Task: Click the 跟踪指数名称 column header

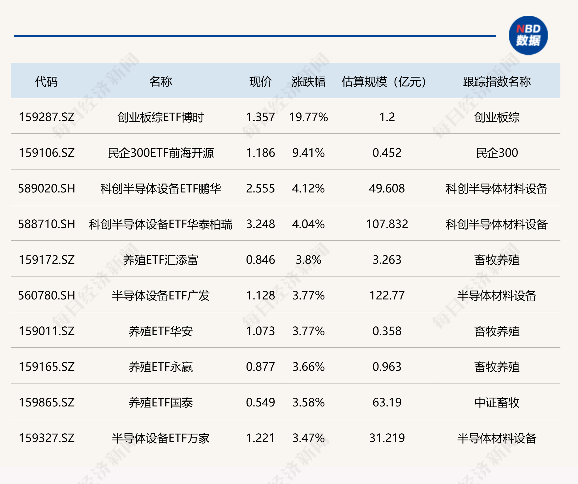Action: 497,82
